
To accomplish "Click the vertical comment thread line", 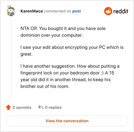I will (11, 58).
